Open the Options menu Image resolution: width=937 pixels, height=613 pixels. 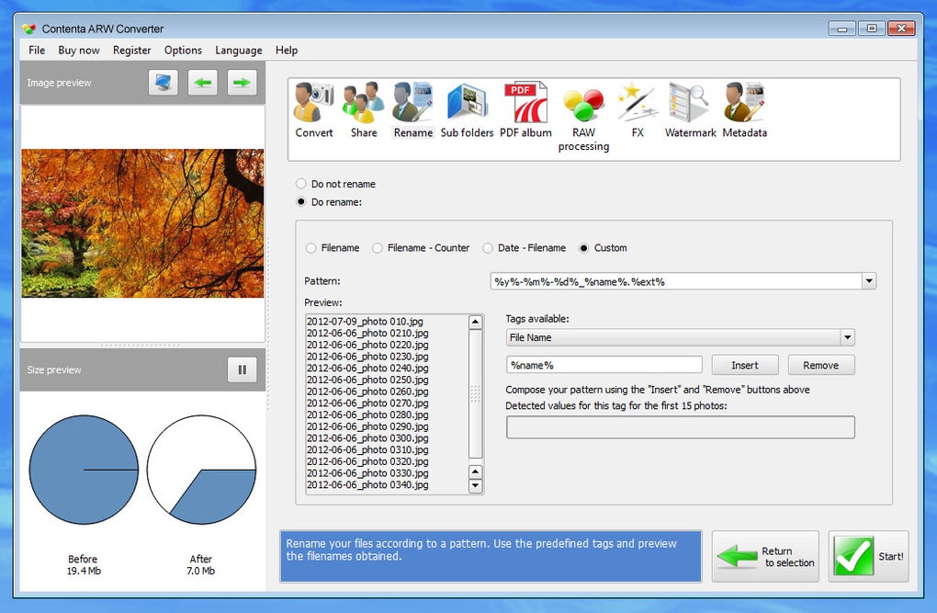(183, 51)
